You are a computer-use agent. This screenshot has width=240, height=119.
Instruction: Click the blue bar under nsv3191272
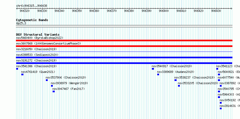[x=124, y=63]
